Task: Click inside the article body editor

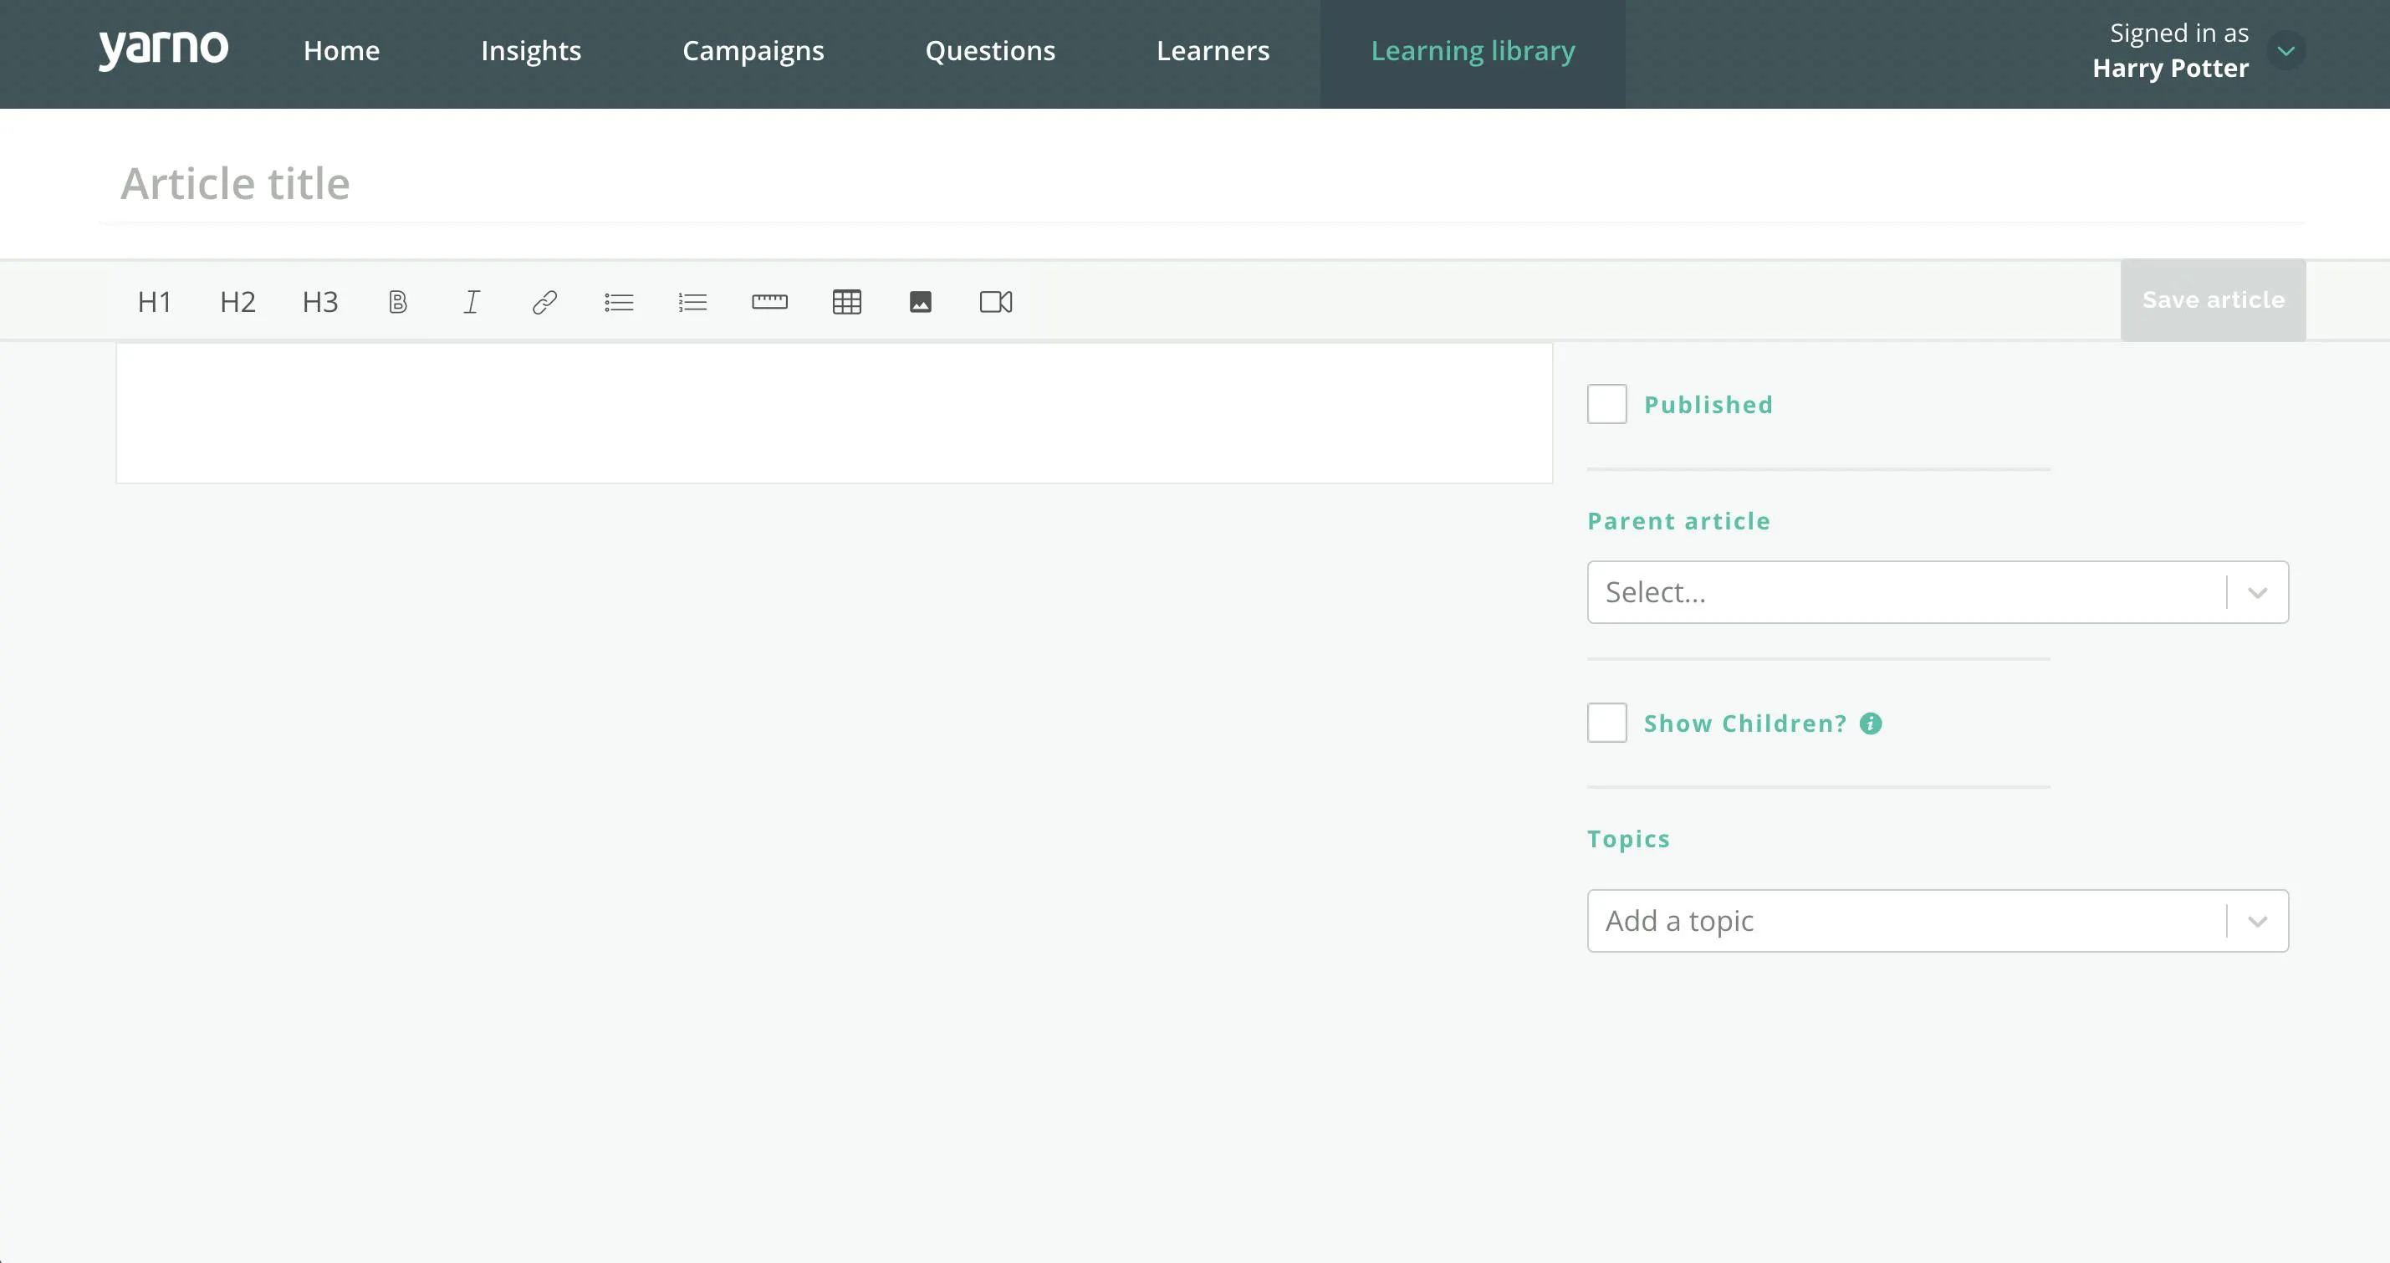Action: [x=834, y=413]
